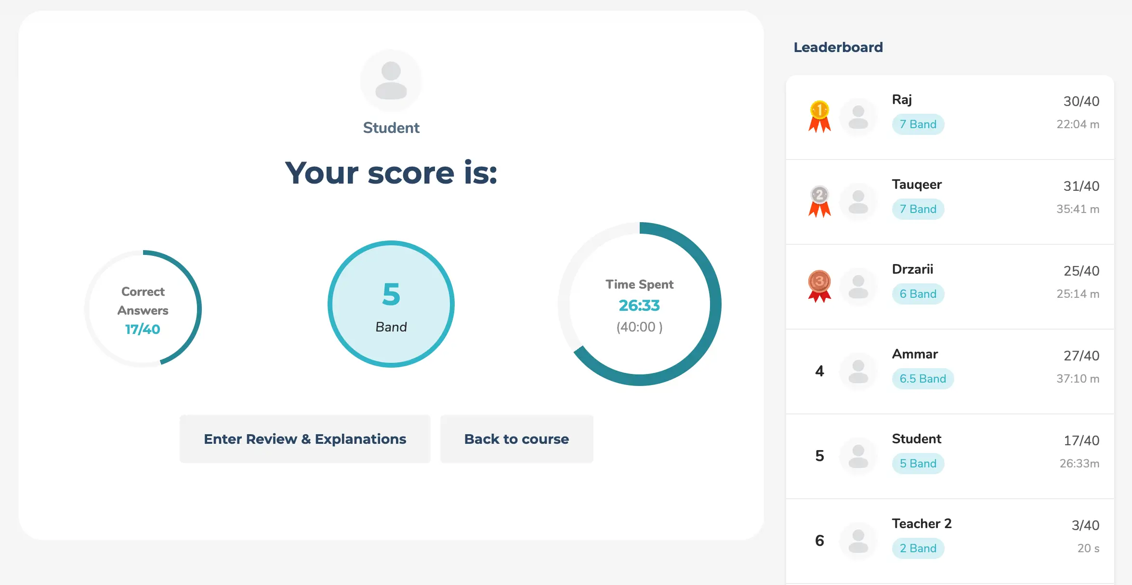The height and width of the screenshot is (585, 1132).
Task: Click Raj's avatar in leaderboard
Action: point(858,117)
